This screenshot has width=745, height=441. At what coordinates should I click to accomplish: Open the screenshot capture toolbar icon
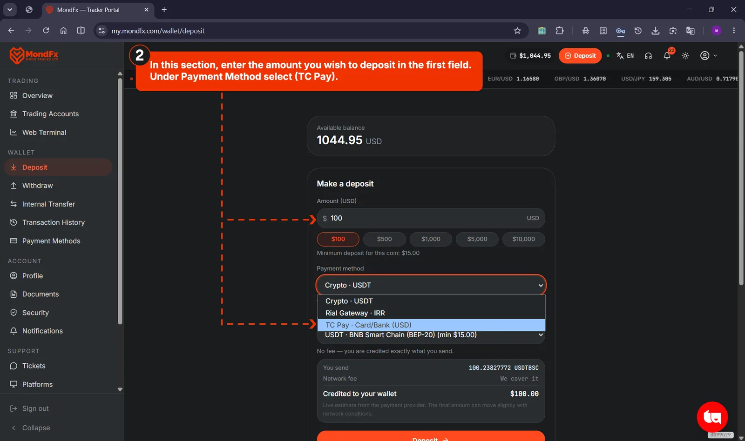tap(673, 31)
